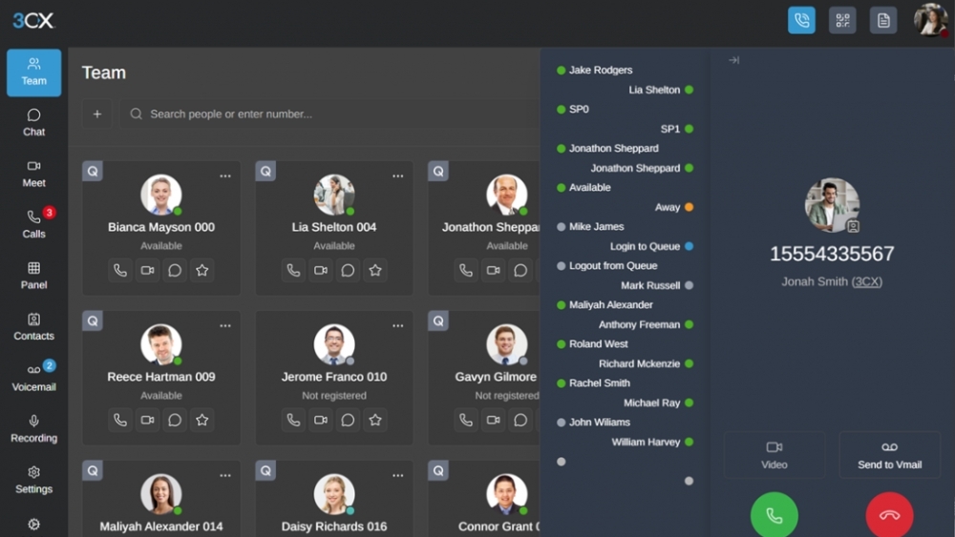
Task: Click queue Q badge on Bianca Mayson card
Action: click(93, 171)
